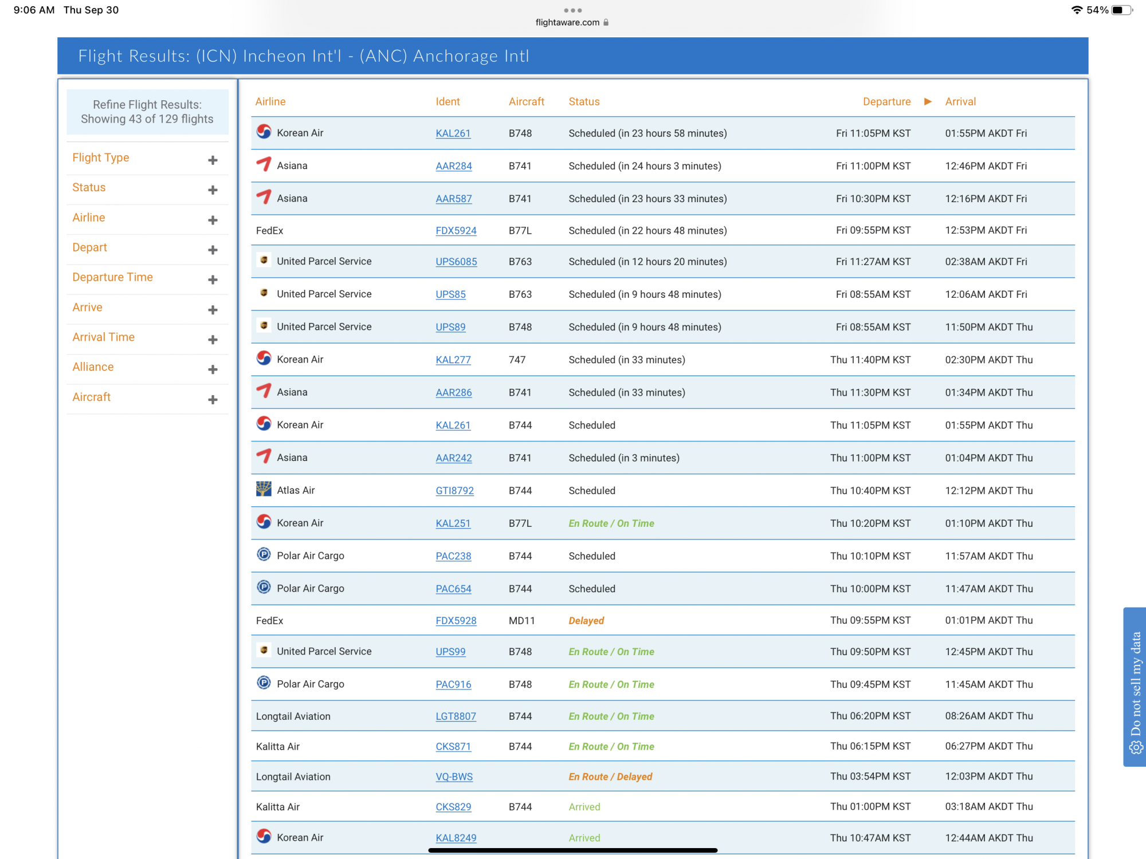Click Polar Air Cargo logo beside PAC916

[264, 683]
